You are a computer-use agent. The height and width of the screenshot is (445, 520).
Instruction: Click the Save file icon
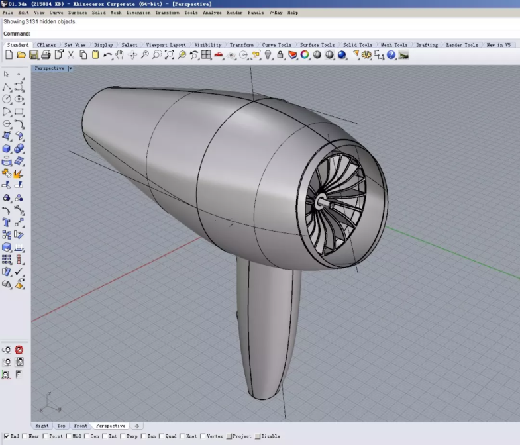34,55
